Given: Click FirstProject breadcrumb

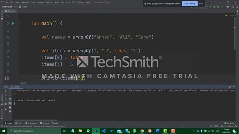Looking at the screenshot, I should pyautogui.click(x=7, y=7).
